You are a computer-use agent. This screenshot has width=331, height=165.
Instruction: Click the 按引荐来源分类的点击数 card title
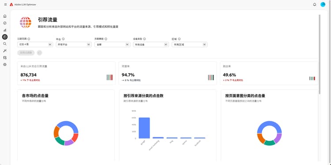point(143,96)
